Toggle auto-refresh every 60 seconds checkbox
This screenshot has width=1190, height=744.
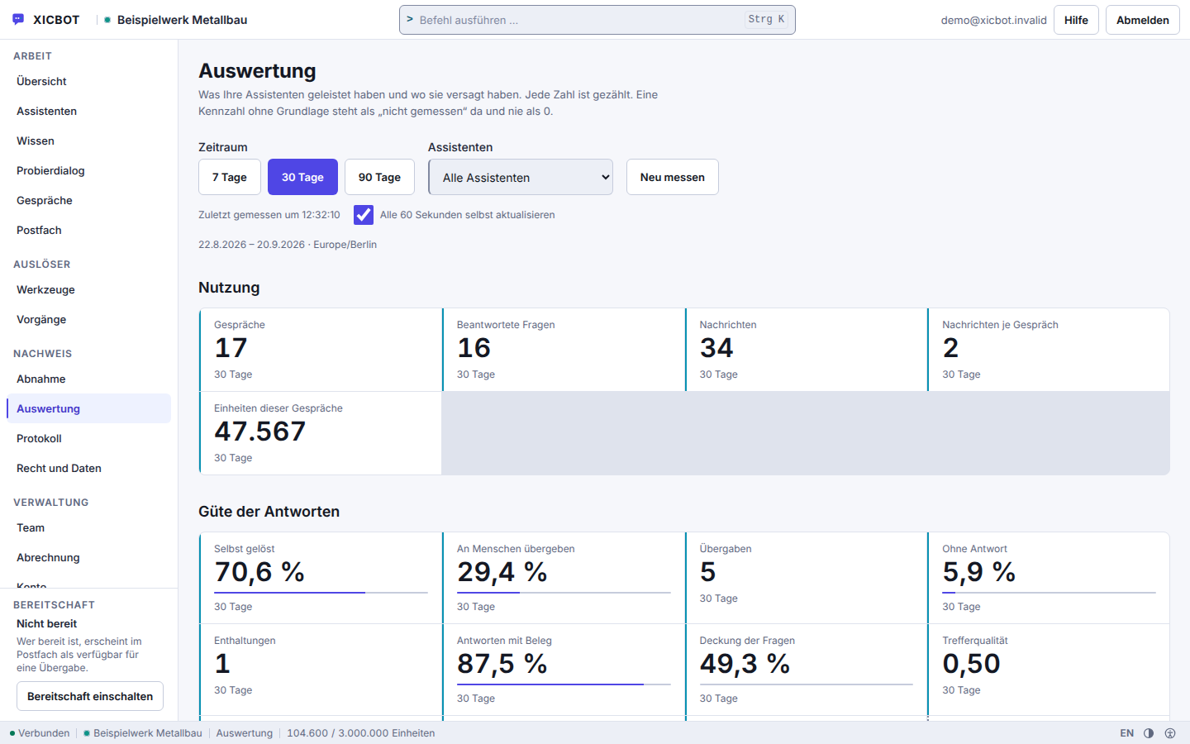click(x=364, y=215)
